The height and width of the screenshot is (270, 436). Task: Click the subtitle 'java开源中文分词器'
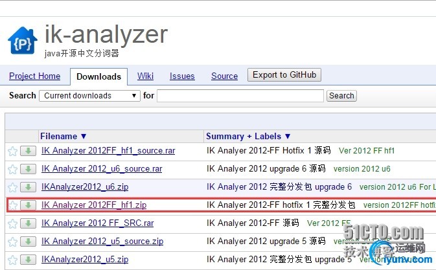[x=82, y=53]
